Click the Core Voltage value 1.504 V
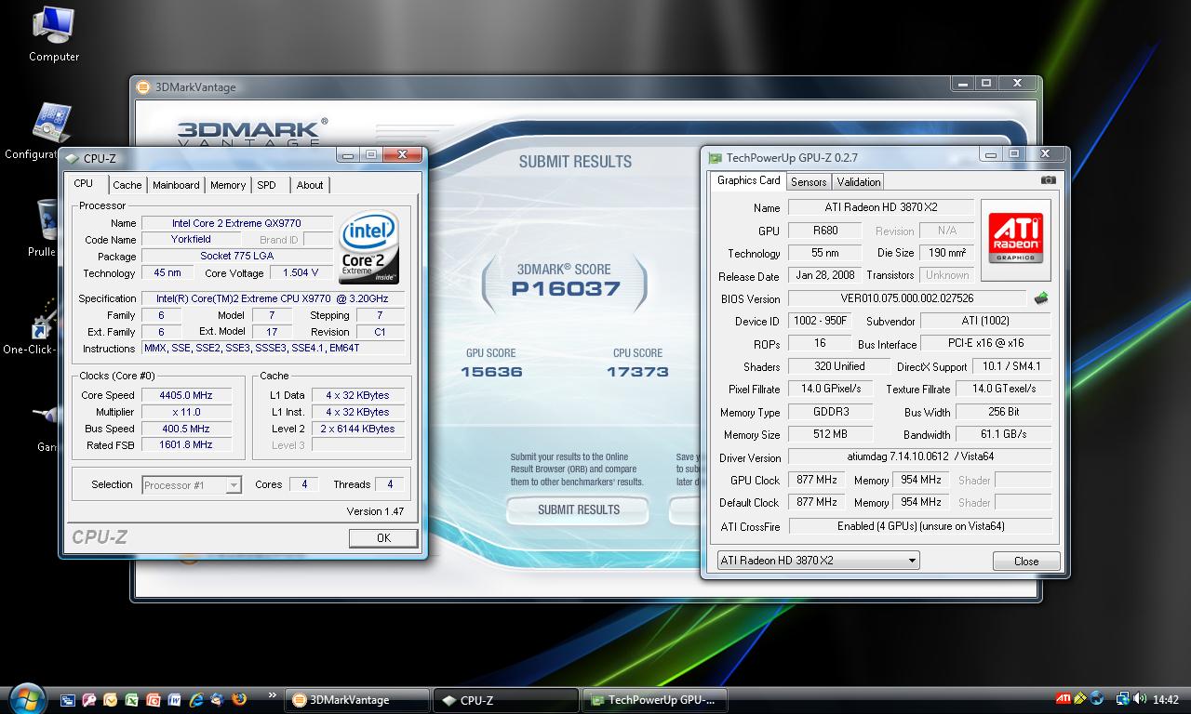This screenshot has width=1191, height=714. pos(301,272)
